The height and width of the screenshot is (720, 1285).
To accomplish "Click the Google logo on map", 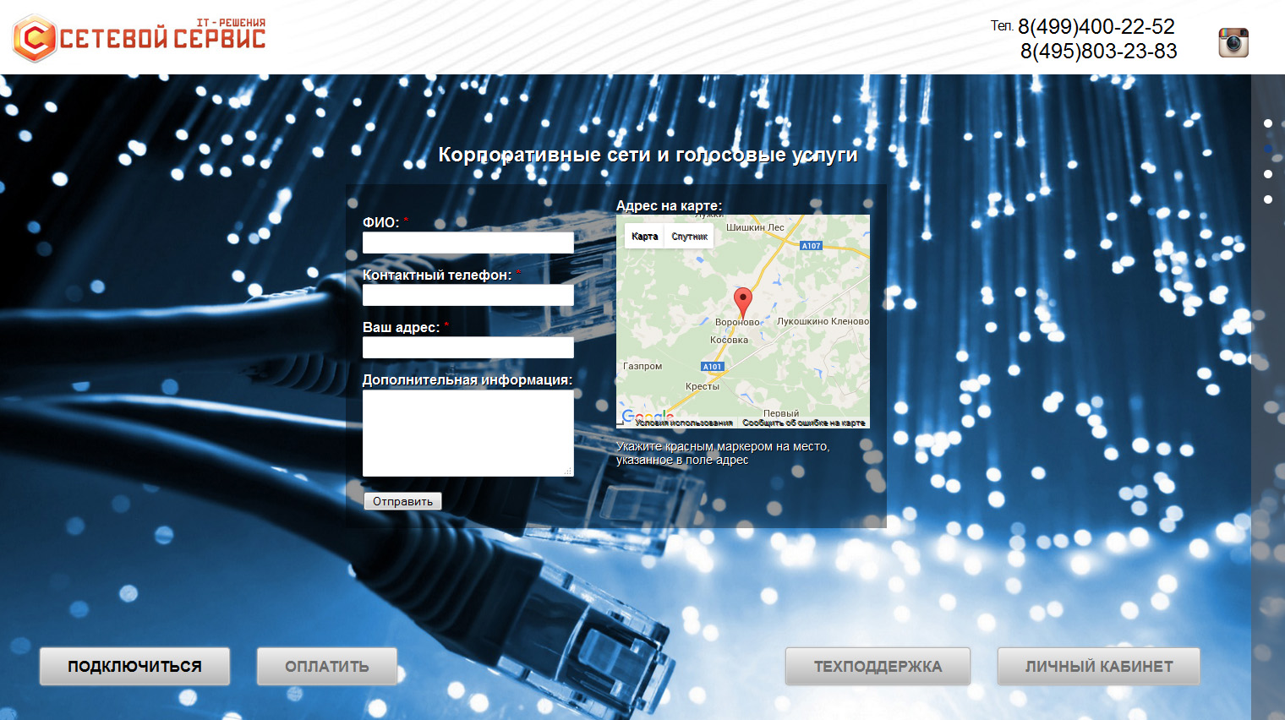I will [647, 416].
